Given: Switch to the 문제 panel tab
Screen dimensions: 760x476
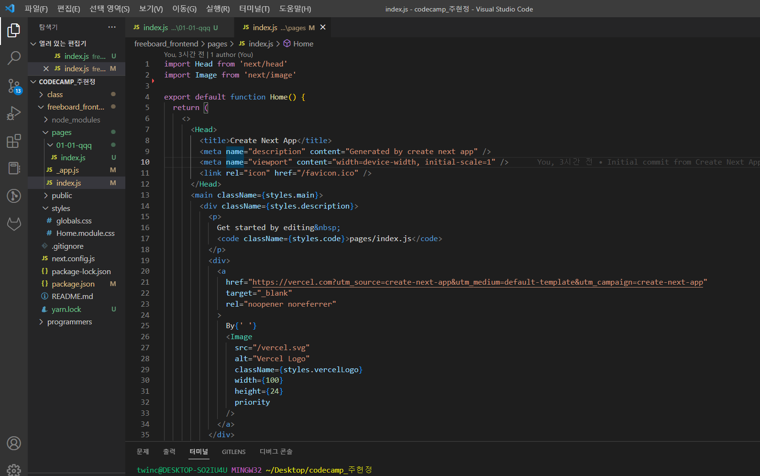Looking at the screenshot, I should [143, 452].
